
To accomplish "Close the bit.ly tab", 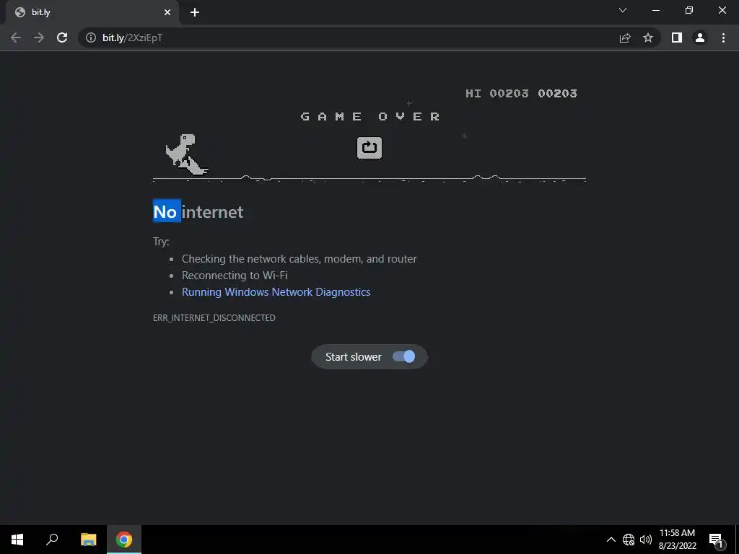I will coord(167,12).
